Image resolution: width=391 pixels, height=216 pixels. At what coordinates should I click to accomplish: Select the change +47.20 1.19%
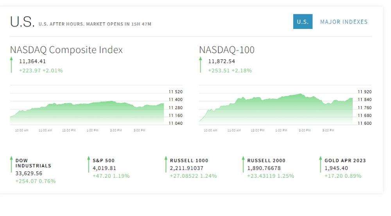coord(111,176)
